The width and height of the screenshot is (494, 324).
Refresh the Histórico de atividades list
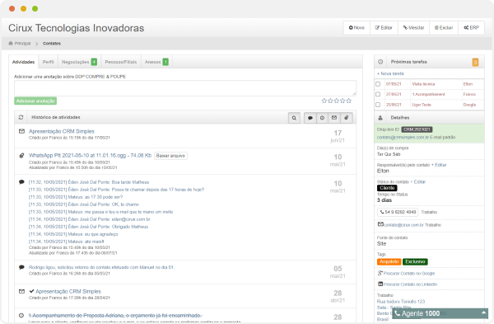pos(21,117)
